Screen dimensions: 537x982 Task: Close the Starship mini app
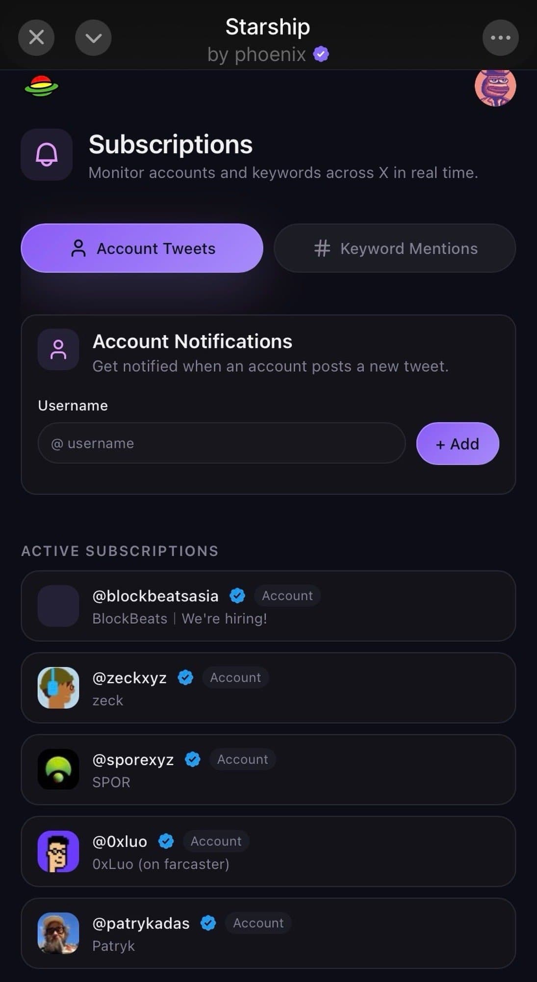(x=36, y=37)
